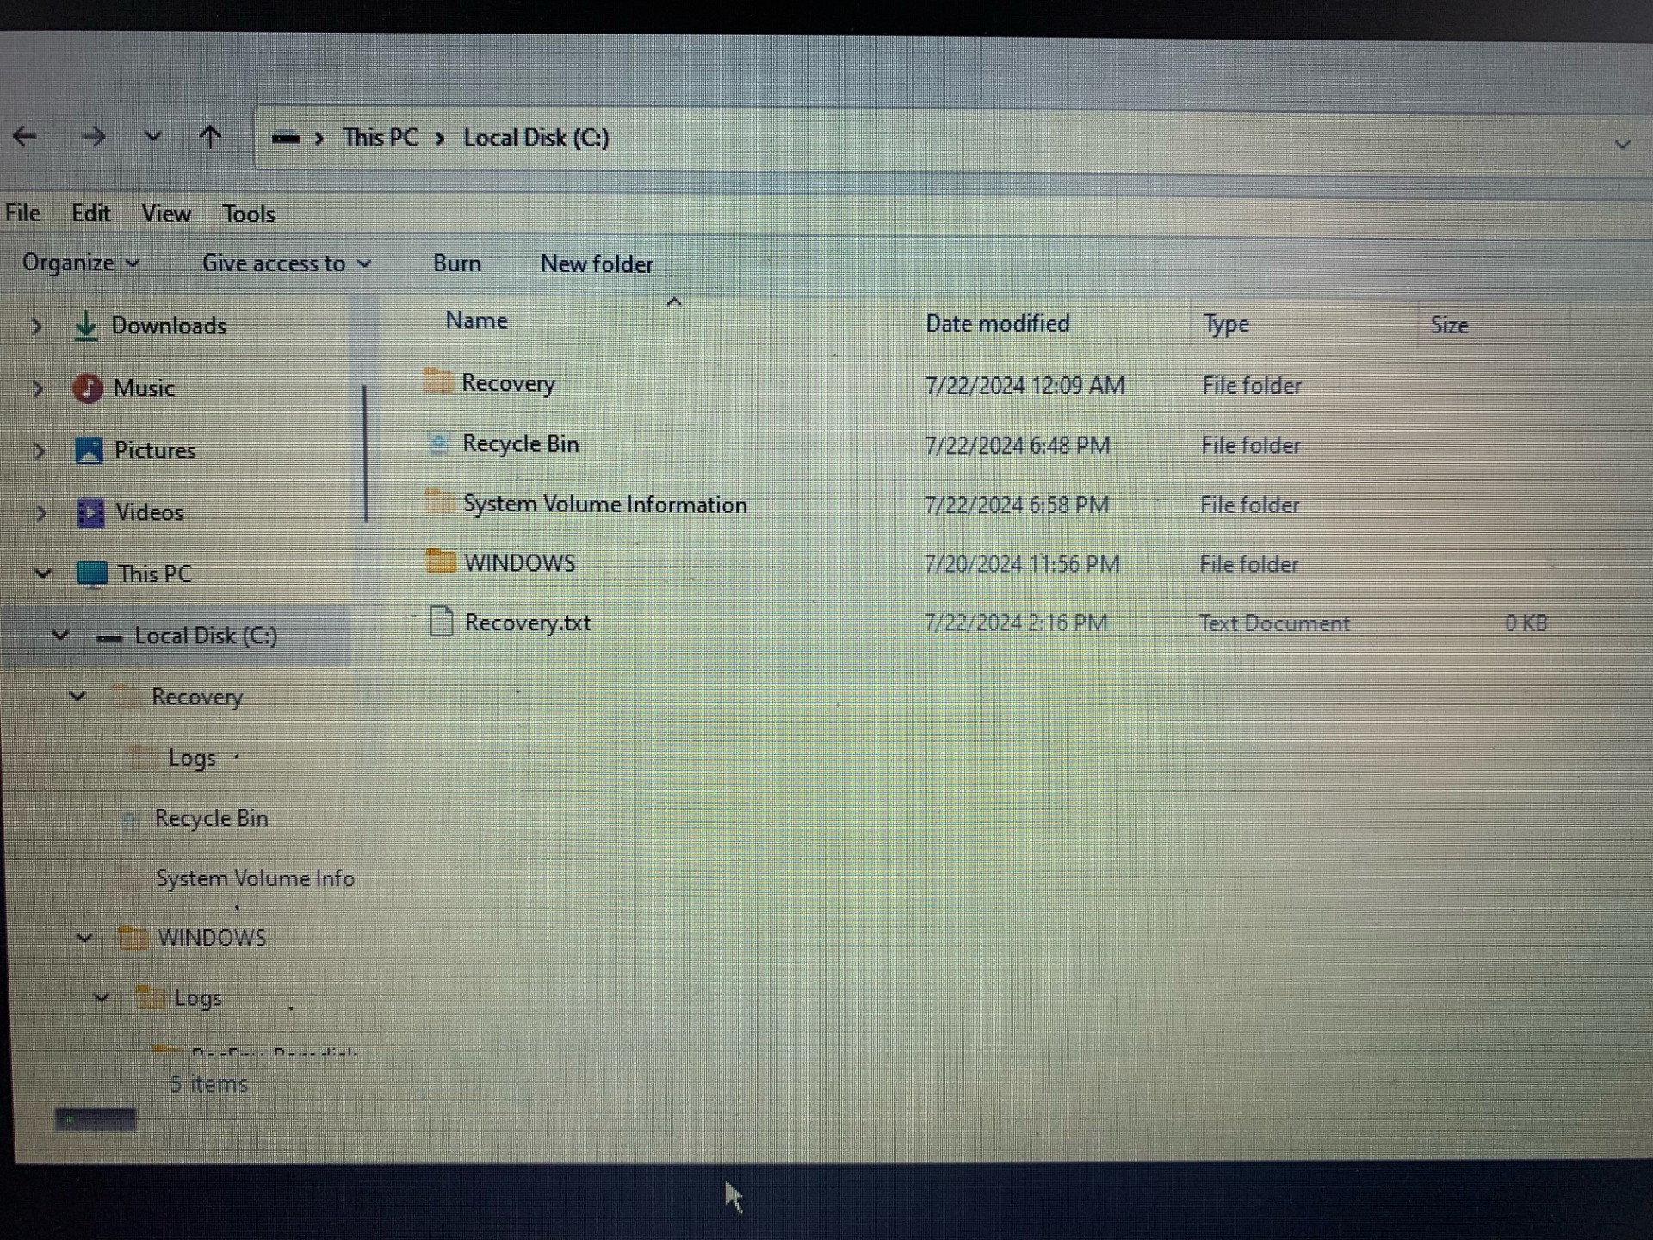Open the View menu
This screenshot has height=1240, width=1653.
point(166,214)
